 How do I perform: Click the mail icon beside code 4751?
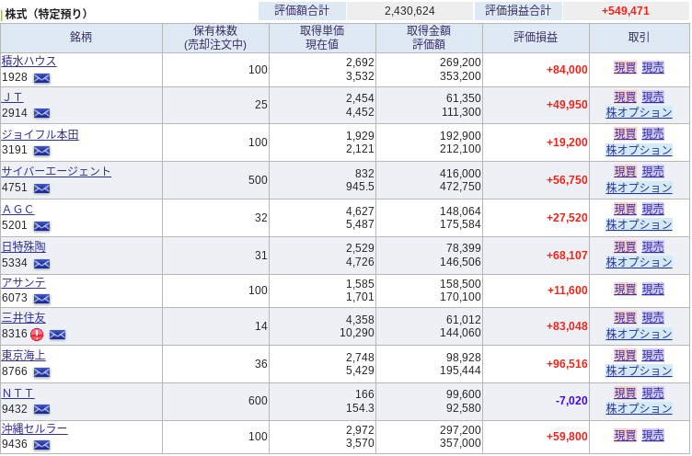click(42, 188)
